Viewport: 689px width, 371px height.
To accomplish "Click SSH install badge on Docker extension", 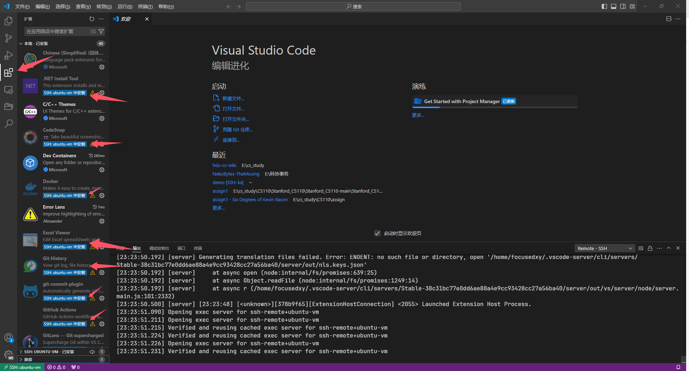I will [65, 195].
